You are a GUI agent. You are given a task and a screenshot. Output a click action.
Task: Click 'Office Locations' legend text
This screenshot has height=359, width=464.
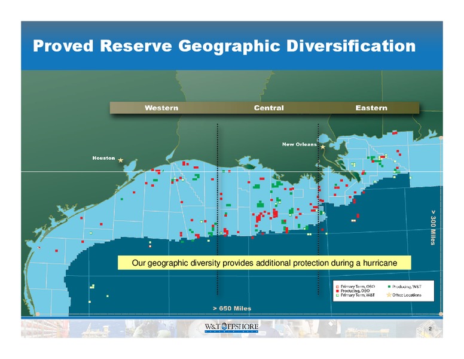tap(407, 295)
